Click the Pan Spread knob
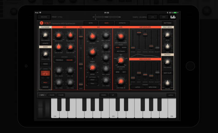The height and width of the screenshot is (133, 218). tap(167, 62)
